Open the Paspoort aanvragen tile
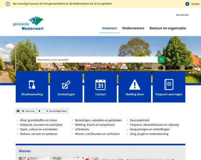Image resolution: width=201 pixels, height=160 pixels. click(x=169, y=87)
